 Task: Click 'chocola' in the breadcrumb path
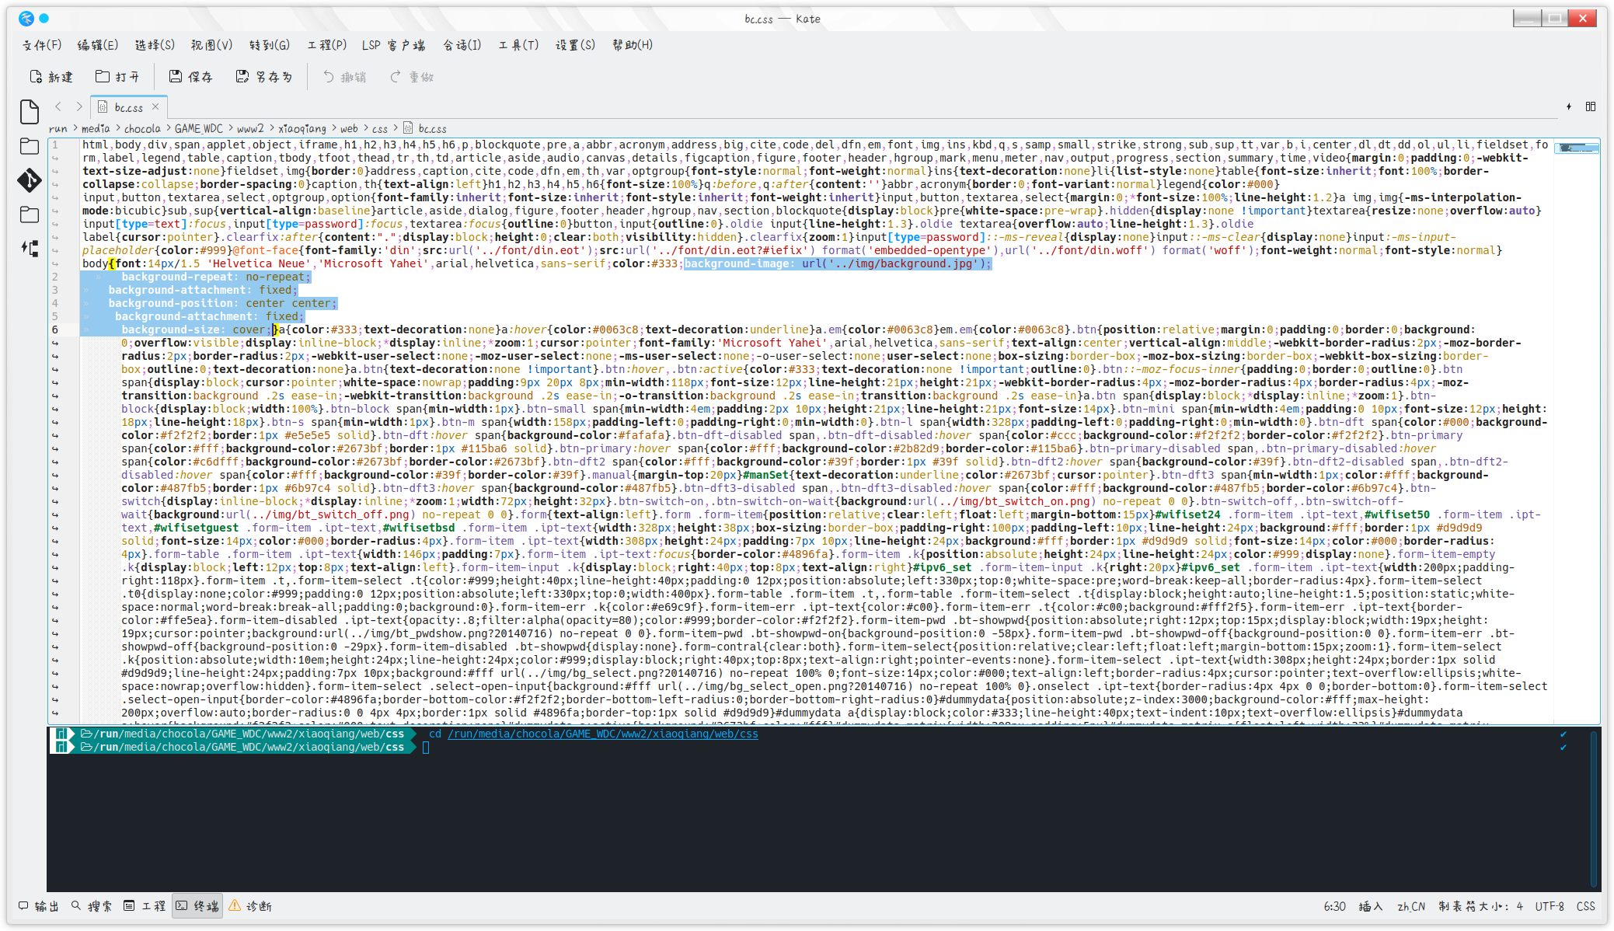(x=142, y=129)
